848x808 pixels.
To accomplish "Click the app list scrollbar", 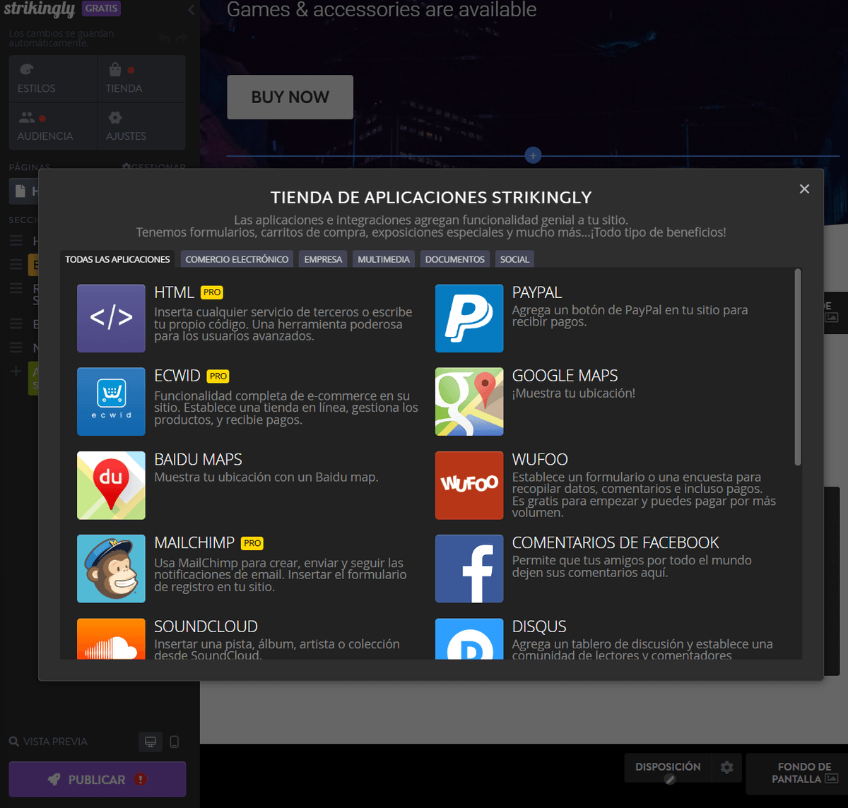I will (x=798, y=367).
